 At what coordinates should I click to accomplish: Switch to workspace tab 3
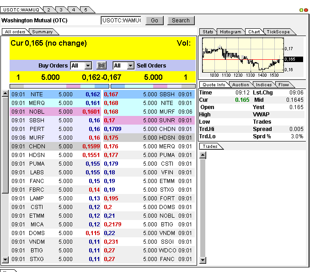61,10
